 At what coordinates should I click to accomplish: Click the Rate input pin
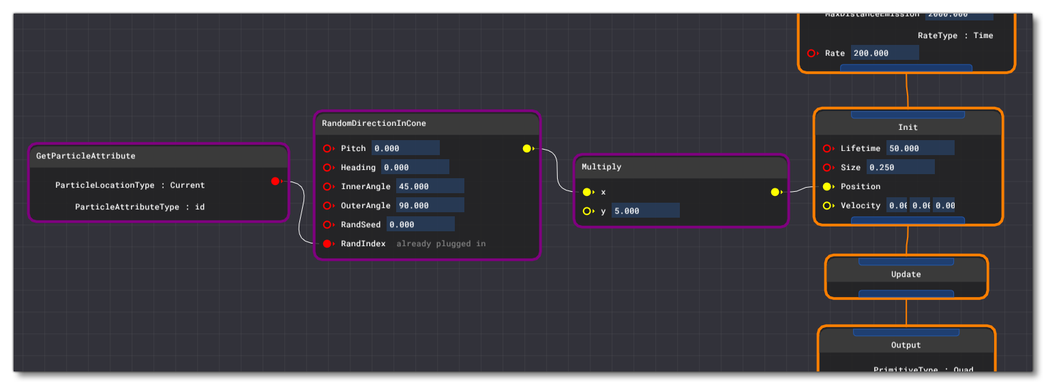pyautogui.click(x=811, y=53)
